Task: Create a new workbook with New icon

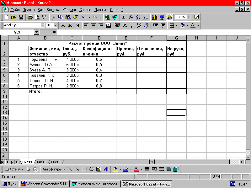Action: pos(7,17)
